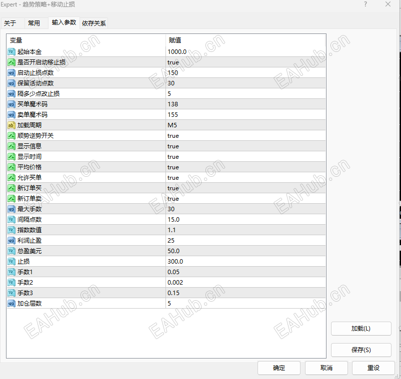
Task: Select the 新订单买 true value
Action: pos(173,188)
